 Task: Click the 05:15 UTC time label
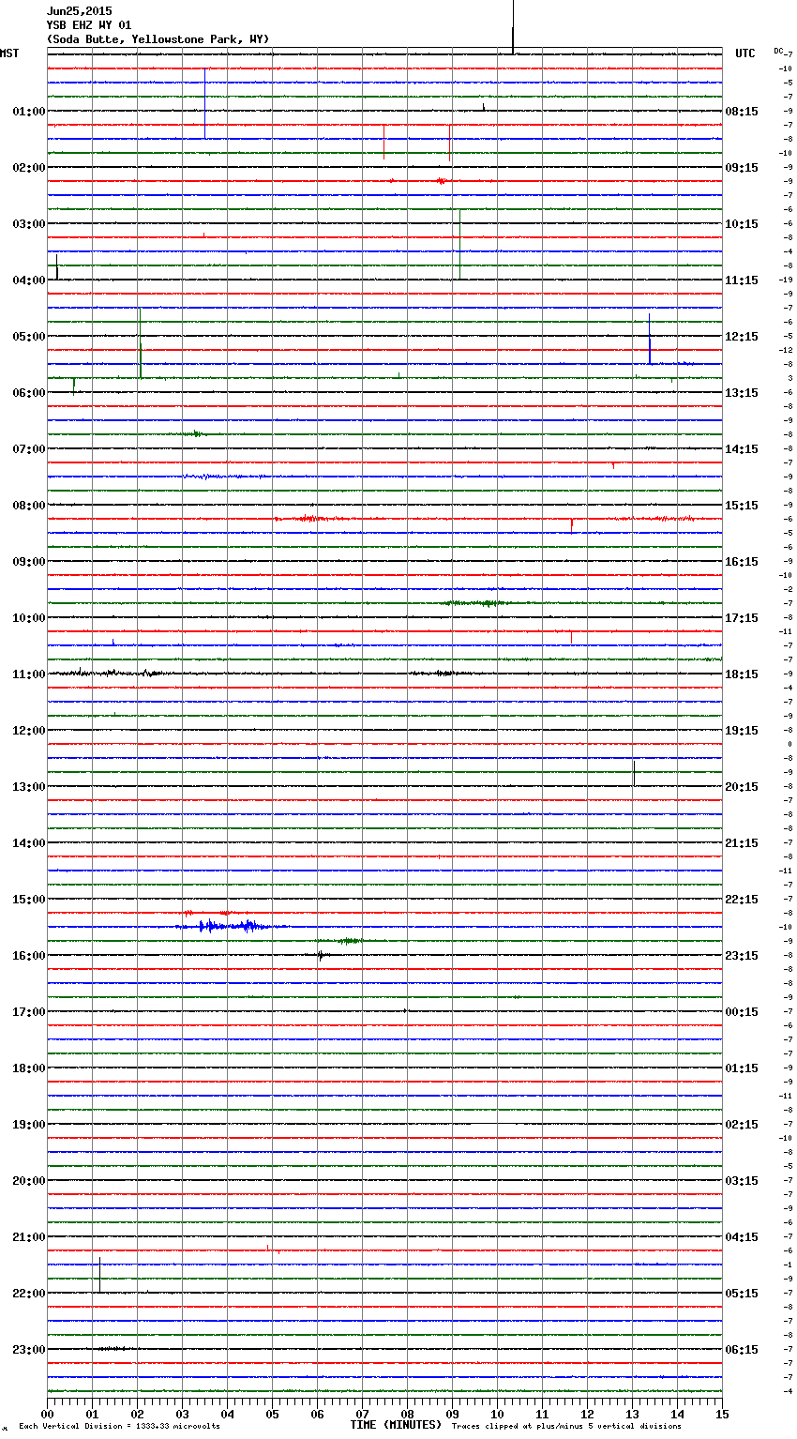742,1294
